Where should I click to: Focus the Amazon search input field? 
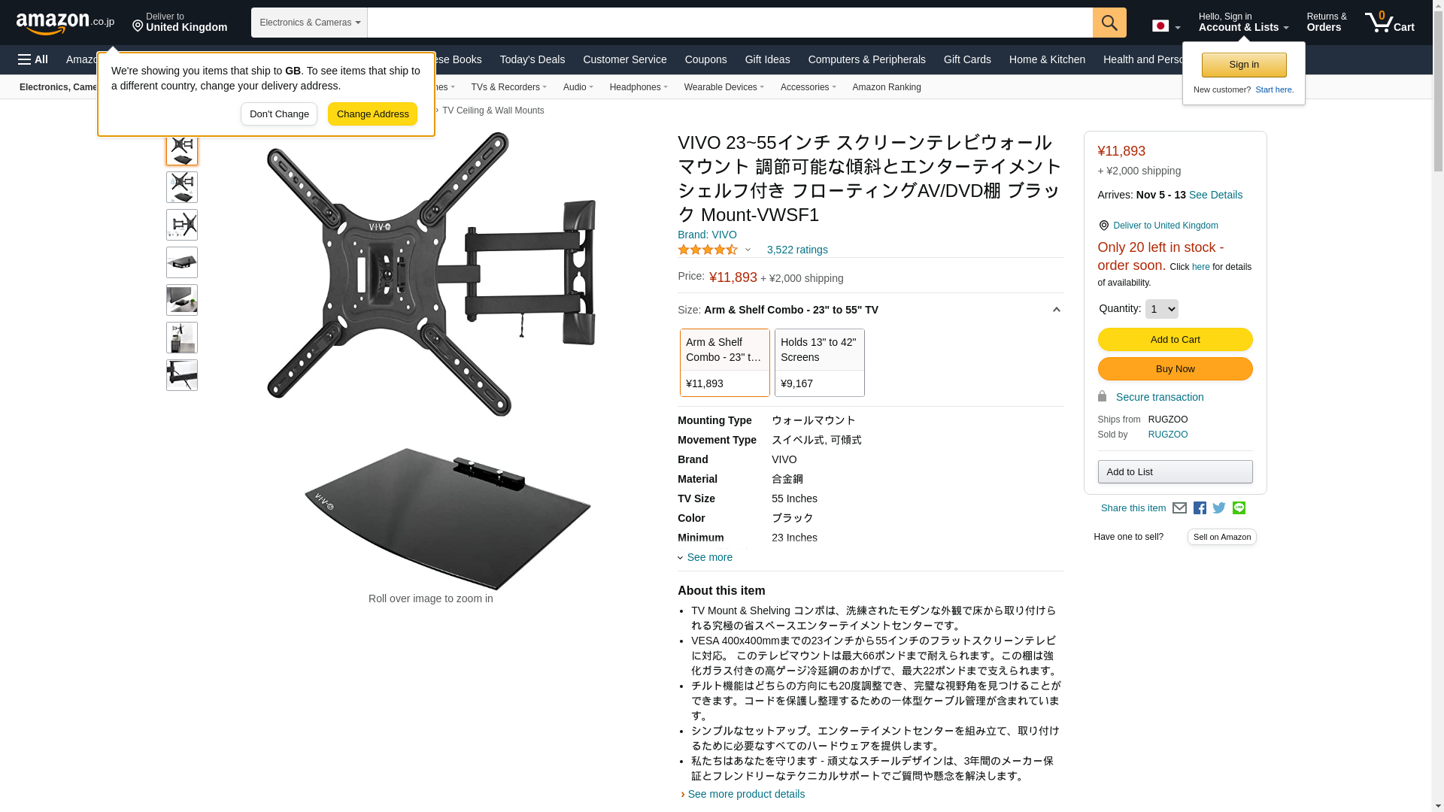coord(730,23)
